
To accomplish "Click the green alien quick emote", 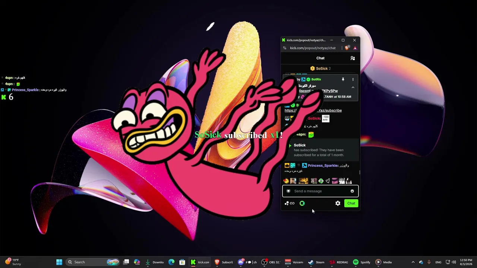I will [321, 181].
